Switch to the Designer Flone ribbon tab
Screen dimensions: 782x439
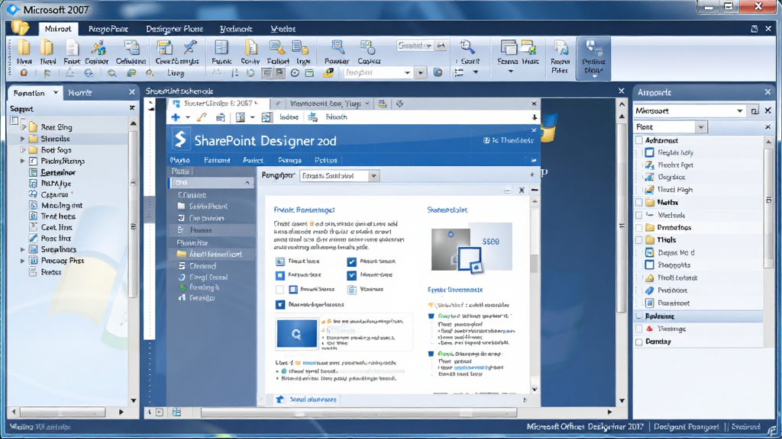tap(175, 29)
